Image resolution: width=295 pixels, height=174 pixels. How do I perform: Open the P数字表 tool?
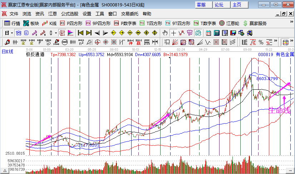(x=125, y=23)
